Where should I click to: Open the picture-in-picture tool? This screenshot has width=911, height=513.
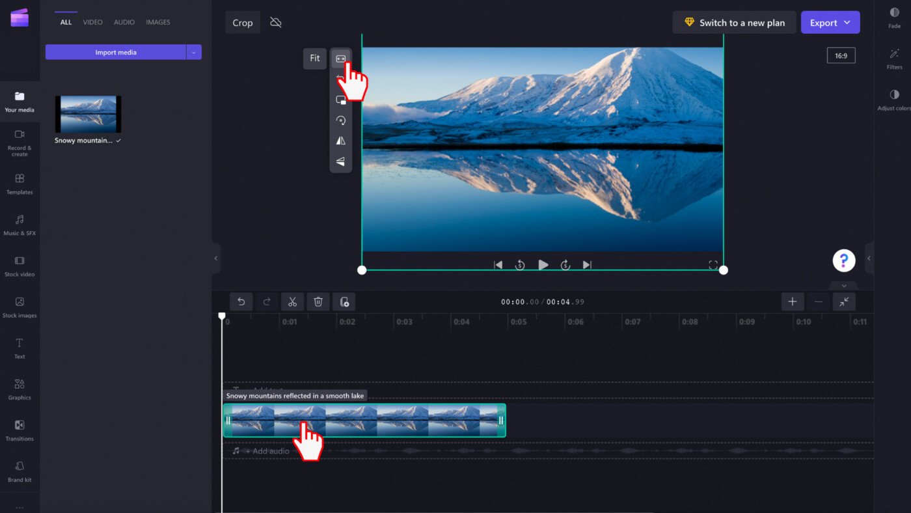(340, 100)
